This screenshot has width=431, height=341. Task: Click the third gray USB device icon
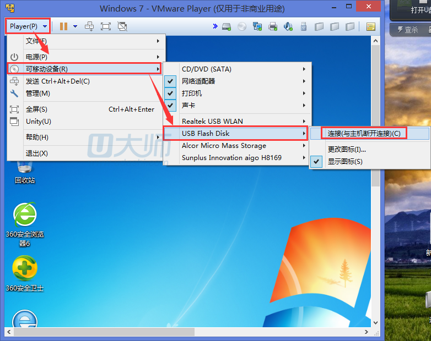pyautogui.click(x=350, y=26)
